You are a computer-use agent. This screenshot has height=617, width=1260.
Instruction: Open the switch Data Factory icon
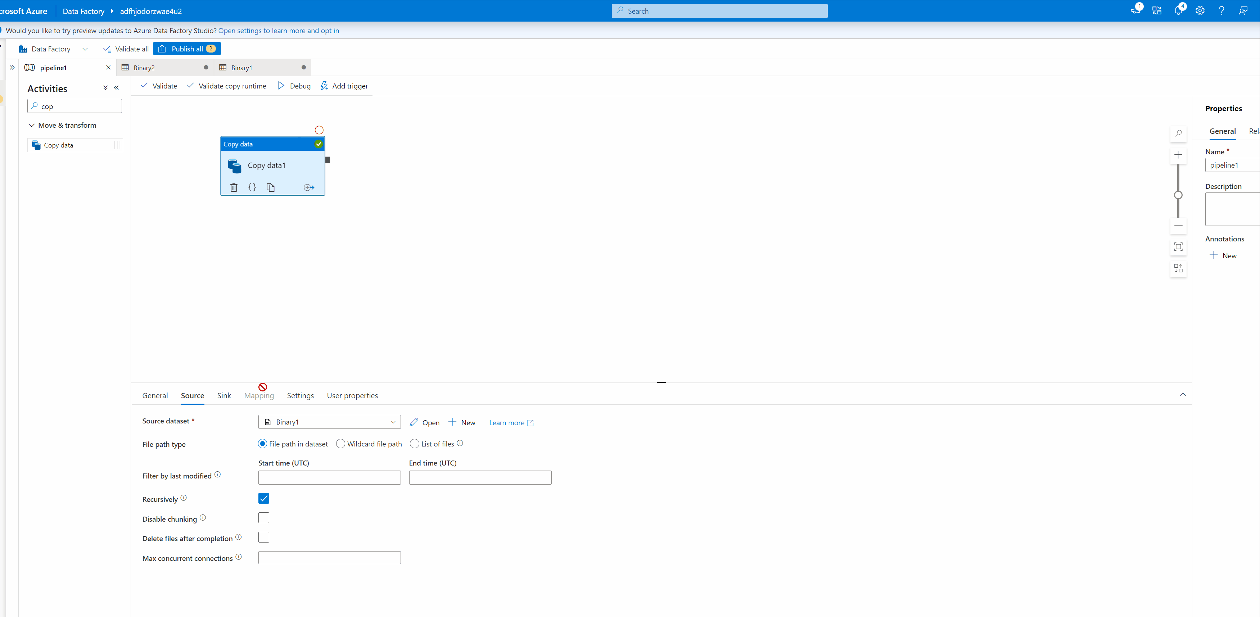coord(1157,11)
